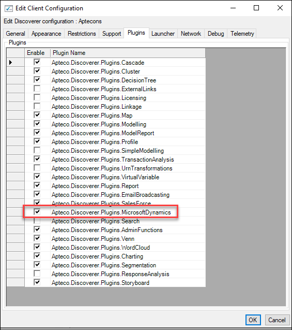This screenshot has width=292, height=330.
Task: Uncheck the Modelling plugin
Action: [37, 124]
